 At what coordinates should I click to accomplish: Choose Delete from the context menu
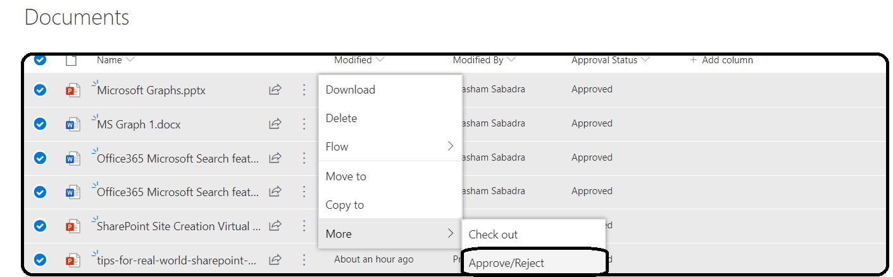(x=390, y=118)
